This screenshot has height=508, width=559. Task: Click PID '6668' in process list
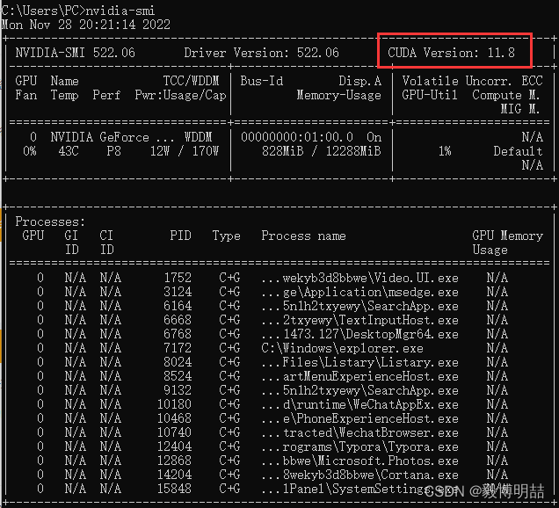coord(178,320)
